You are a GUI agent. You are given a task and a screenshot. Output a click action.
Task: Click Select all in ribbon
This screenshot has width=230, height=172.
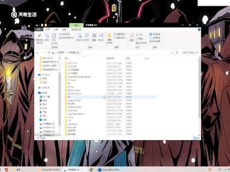(x=155, y=34)
